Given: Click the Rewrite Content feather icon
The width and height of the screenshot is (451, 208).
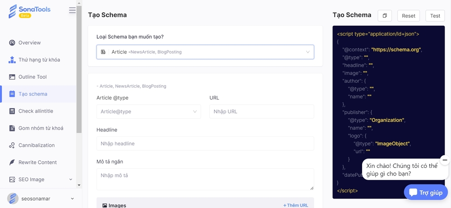Looking at the screenshot, I should (x=12, y=163).
